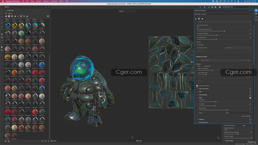Click export textures icon in left toolbar
The image size is (258, 145).
click(2, 34)
